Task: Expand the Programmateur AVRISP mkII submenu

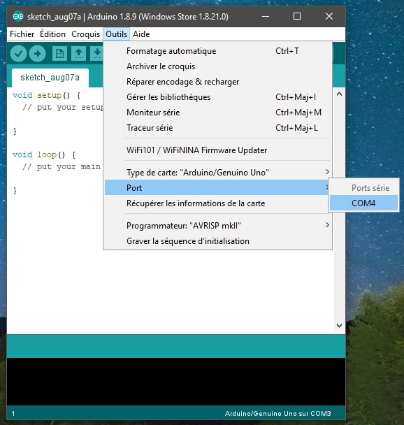Action: click(218, 226)
